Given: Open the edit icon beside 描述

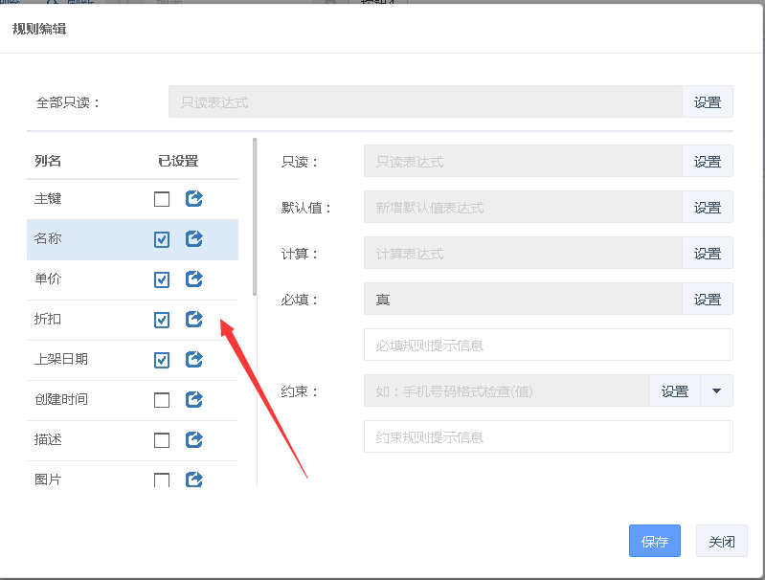Looking at the screenshot, I should (x=193, y=439).
